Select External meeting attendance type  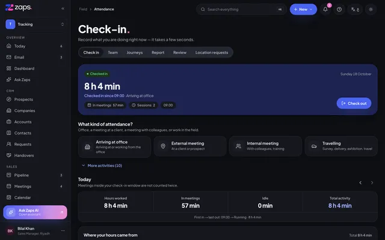190,146
